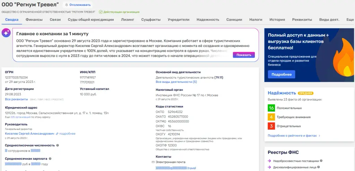The image size is (355, 171).
Task: Open the Недобросовестные поставщики registry link
Action: pyautogui.click(x=296, y=161)
